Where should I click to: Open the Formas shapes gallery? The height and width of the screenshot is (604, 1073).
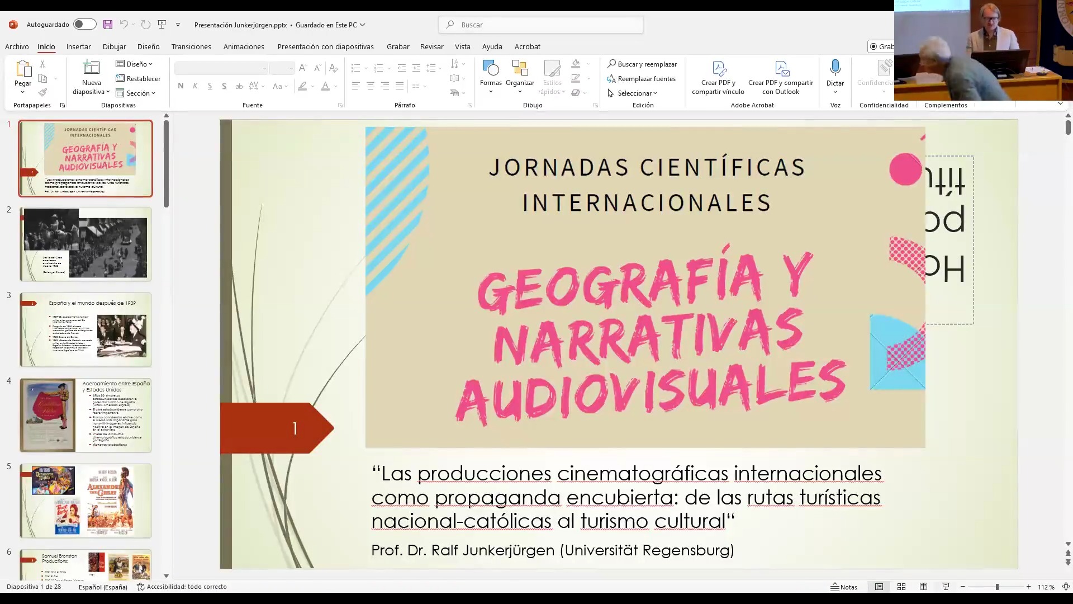[490, 69]
